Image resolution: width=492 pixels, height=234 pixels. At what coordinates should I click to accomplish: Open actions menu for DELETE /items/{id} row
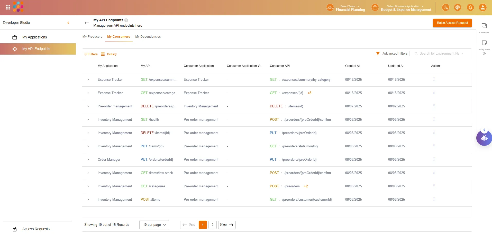[434, 133]
